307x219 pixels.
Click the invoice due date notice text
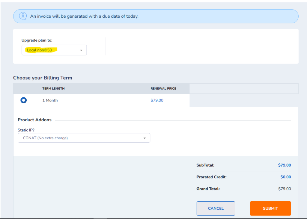[84, 16]
